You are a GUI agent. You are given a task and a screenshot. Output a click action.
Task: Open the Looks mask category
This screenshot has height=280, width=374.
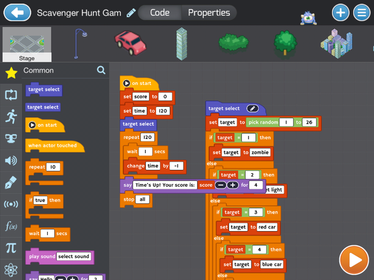(x=11, y=138)
